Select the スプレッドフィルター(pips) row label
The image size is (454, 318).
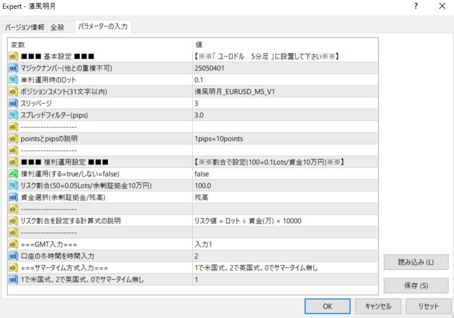pos(54,115)
